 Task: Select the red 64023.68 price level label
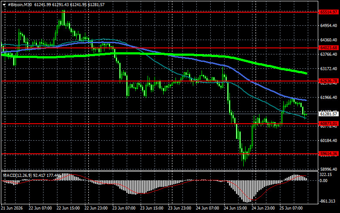329,48
